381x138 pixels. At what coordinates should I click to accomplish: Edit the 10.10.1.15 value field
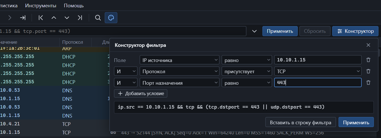click(318, 60)
